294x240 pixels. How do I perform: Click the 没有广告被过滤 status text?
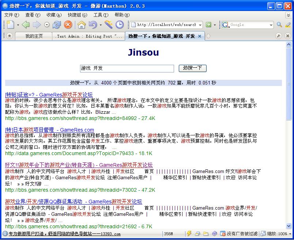[242, 234]
